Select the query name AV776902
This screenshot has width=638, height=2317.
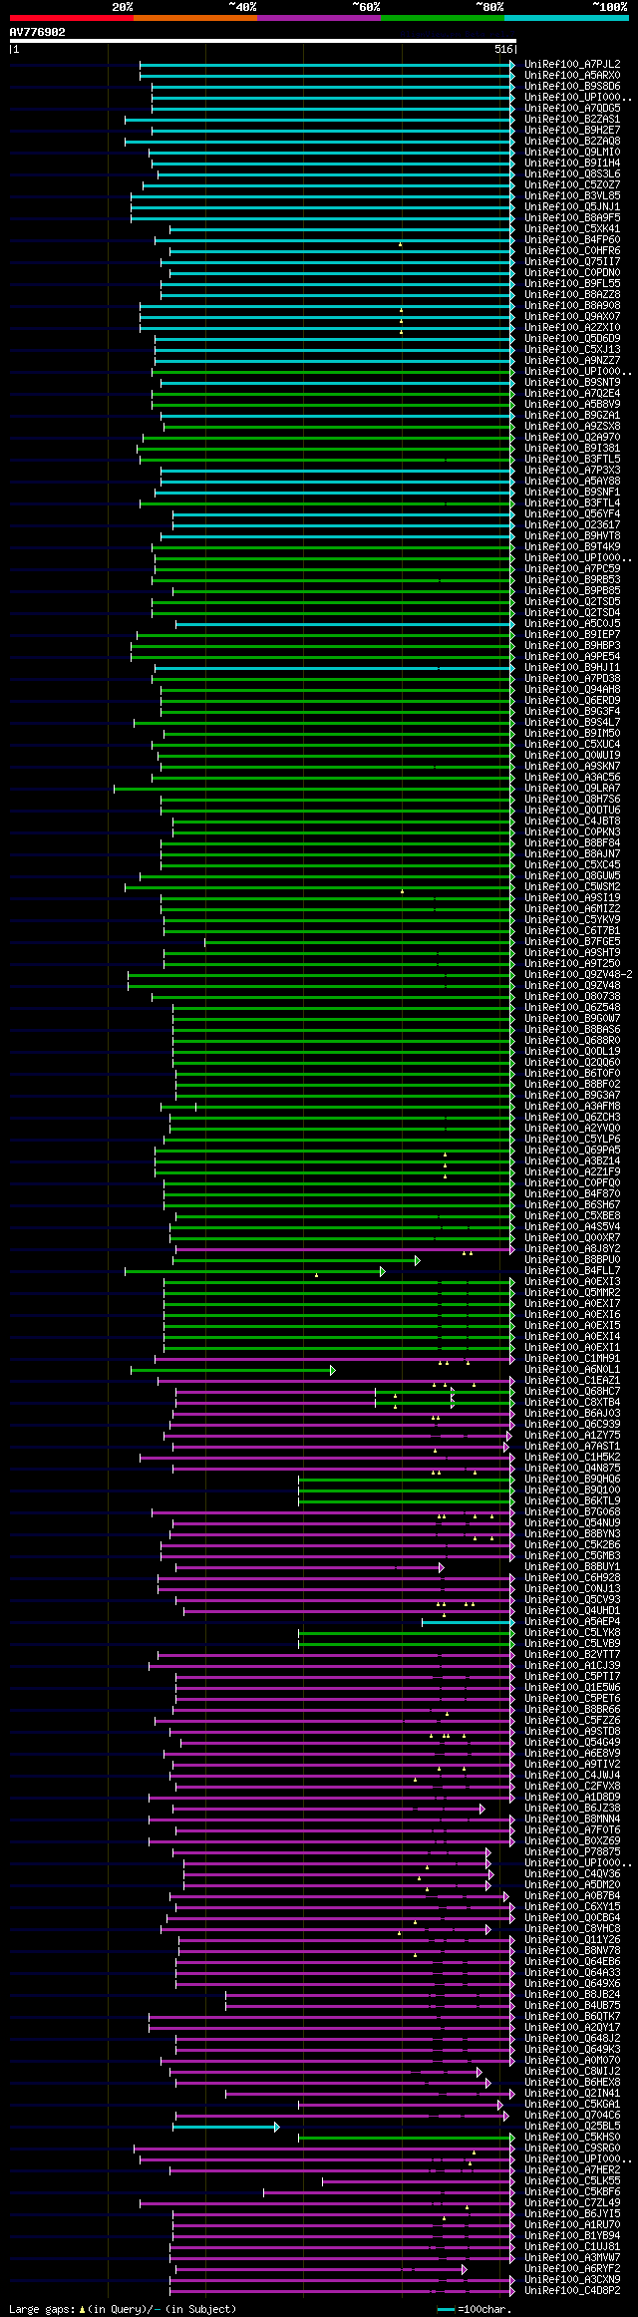click(x=38, y=32)
